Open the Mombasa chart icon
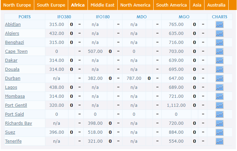The width and height of the screenshot is (237, 151). click(x=219, y=96)
